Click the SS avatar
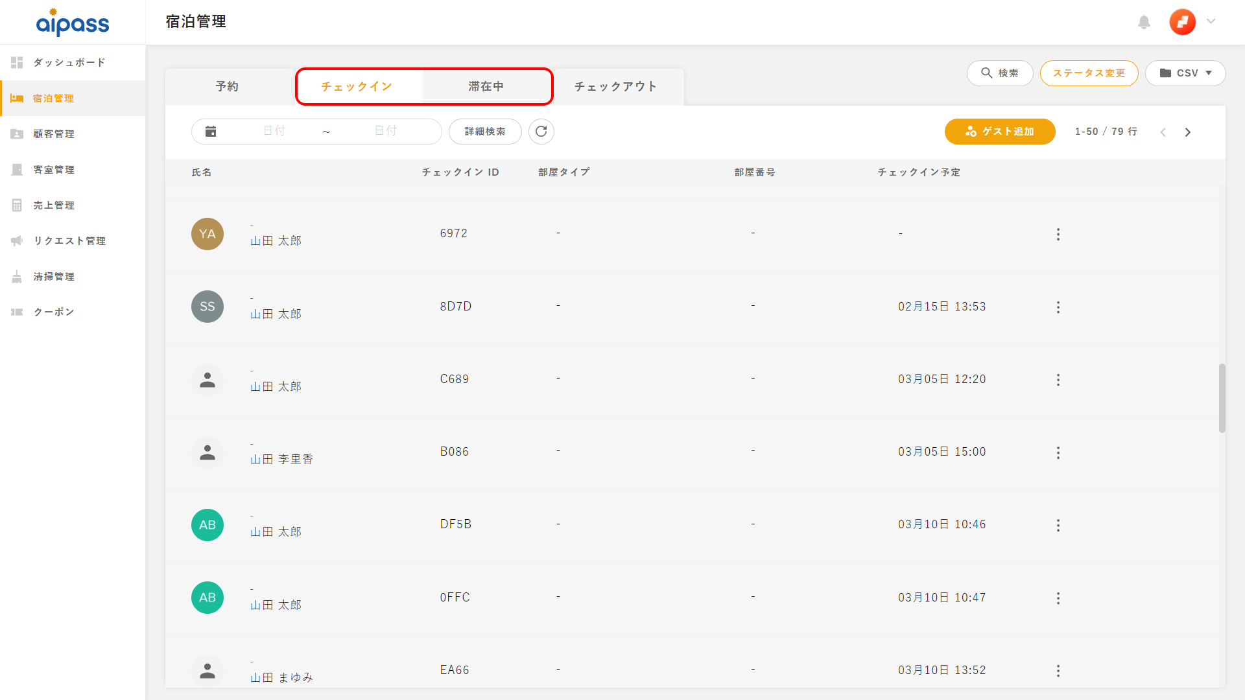Viewport: 1245px width, 700px height. [207, 307]
